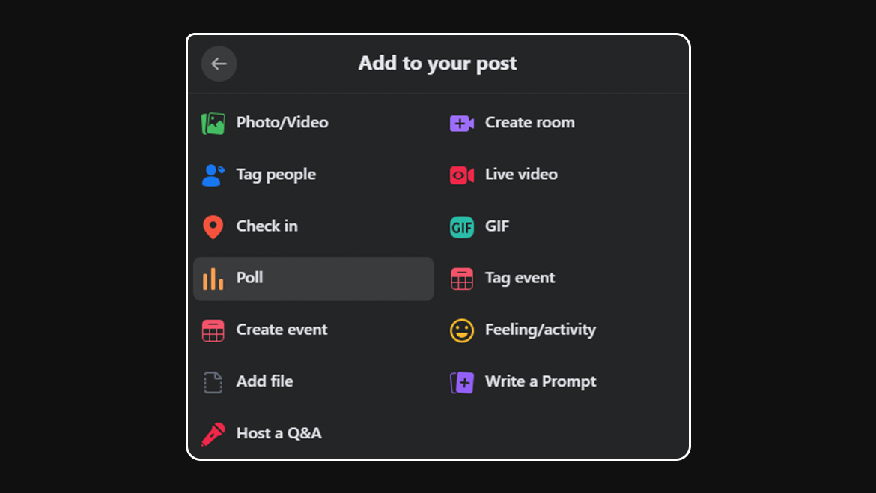Image resolution: width=876 pixels, height=493 pixels.
Task: Click the Host a Q&A microphone icon
Action: [213, 434]
